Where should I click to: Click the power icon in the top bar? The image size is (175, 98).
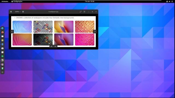click(172, 1)
